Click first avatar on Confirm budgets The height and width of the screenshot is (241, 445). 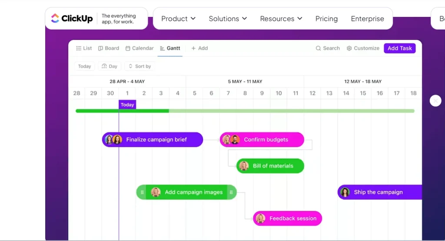[226, 139]
